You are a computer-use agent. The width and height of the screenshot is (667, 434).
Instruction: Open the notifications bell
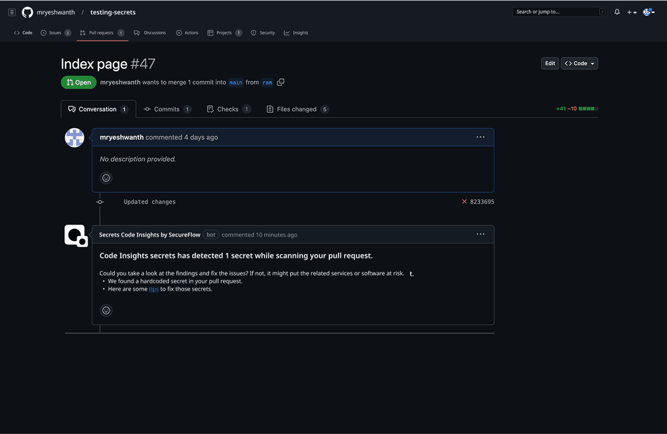(x=617, y=12)
